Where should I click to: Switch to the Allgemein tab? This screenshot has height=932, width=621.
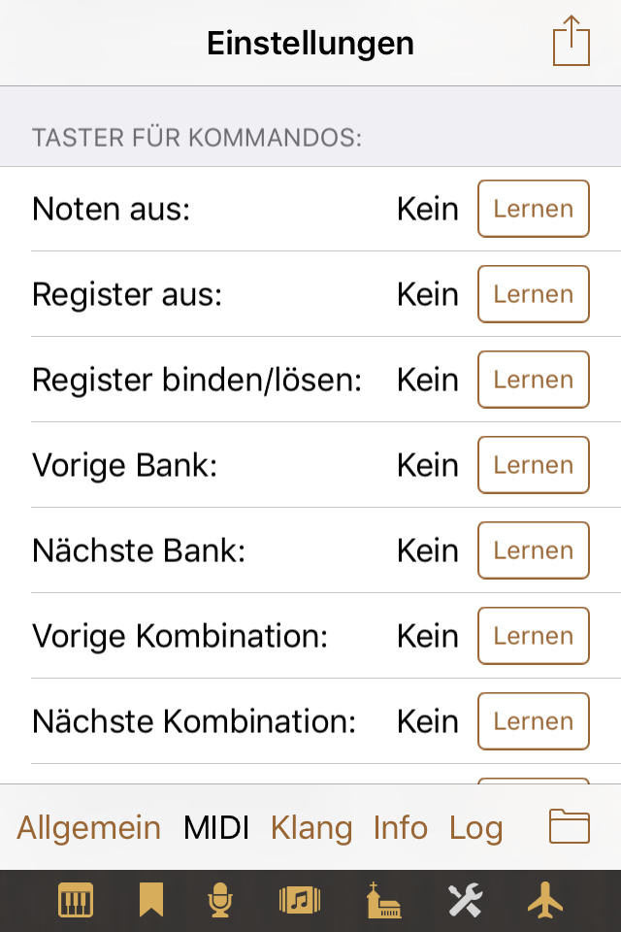[x=88, y=828]
